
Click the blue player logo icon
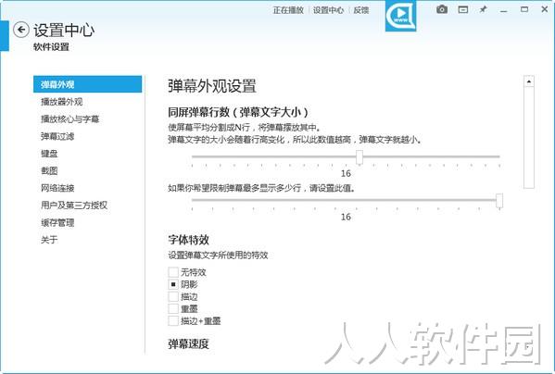click(x=400, y=16)
